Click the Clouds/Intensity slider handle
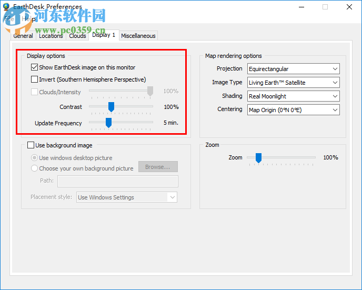 [x=150, y=91]
